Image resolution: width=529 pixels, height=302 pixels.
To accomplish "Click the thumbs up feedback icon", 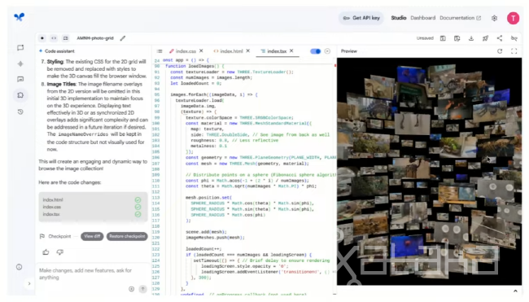I will click(46, 252).
